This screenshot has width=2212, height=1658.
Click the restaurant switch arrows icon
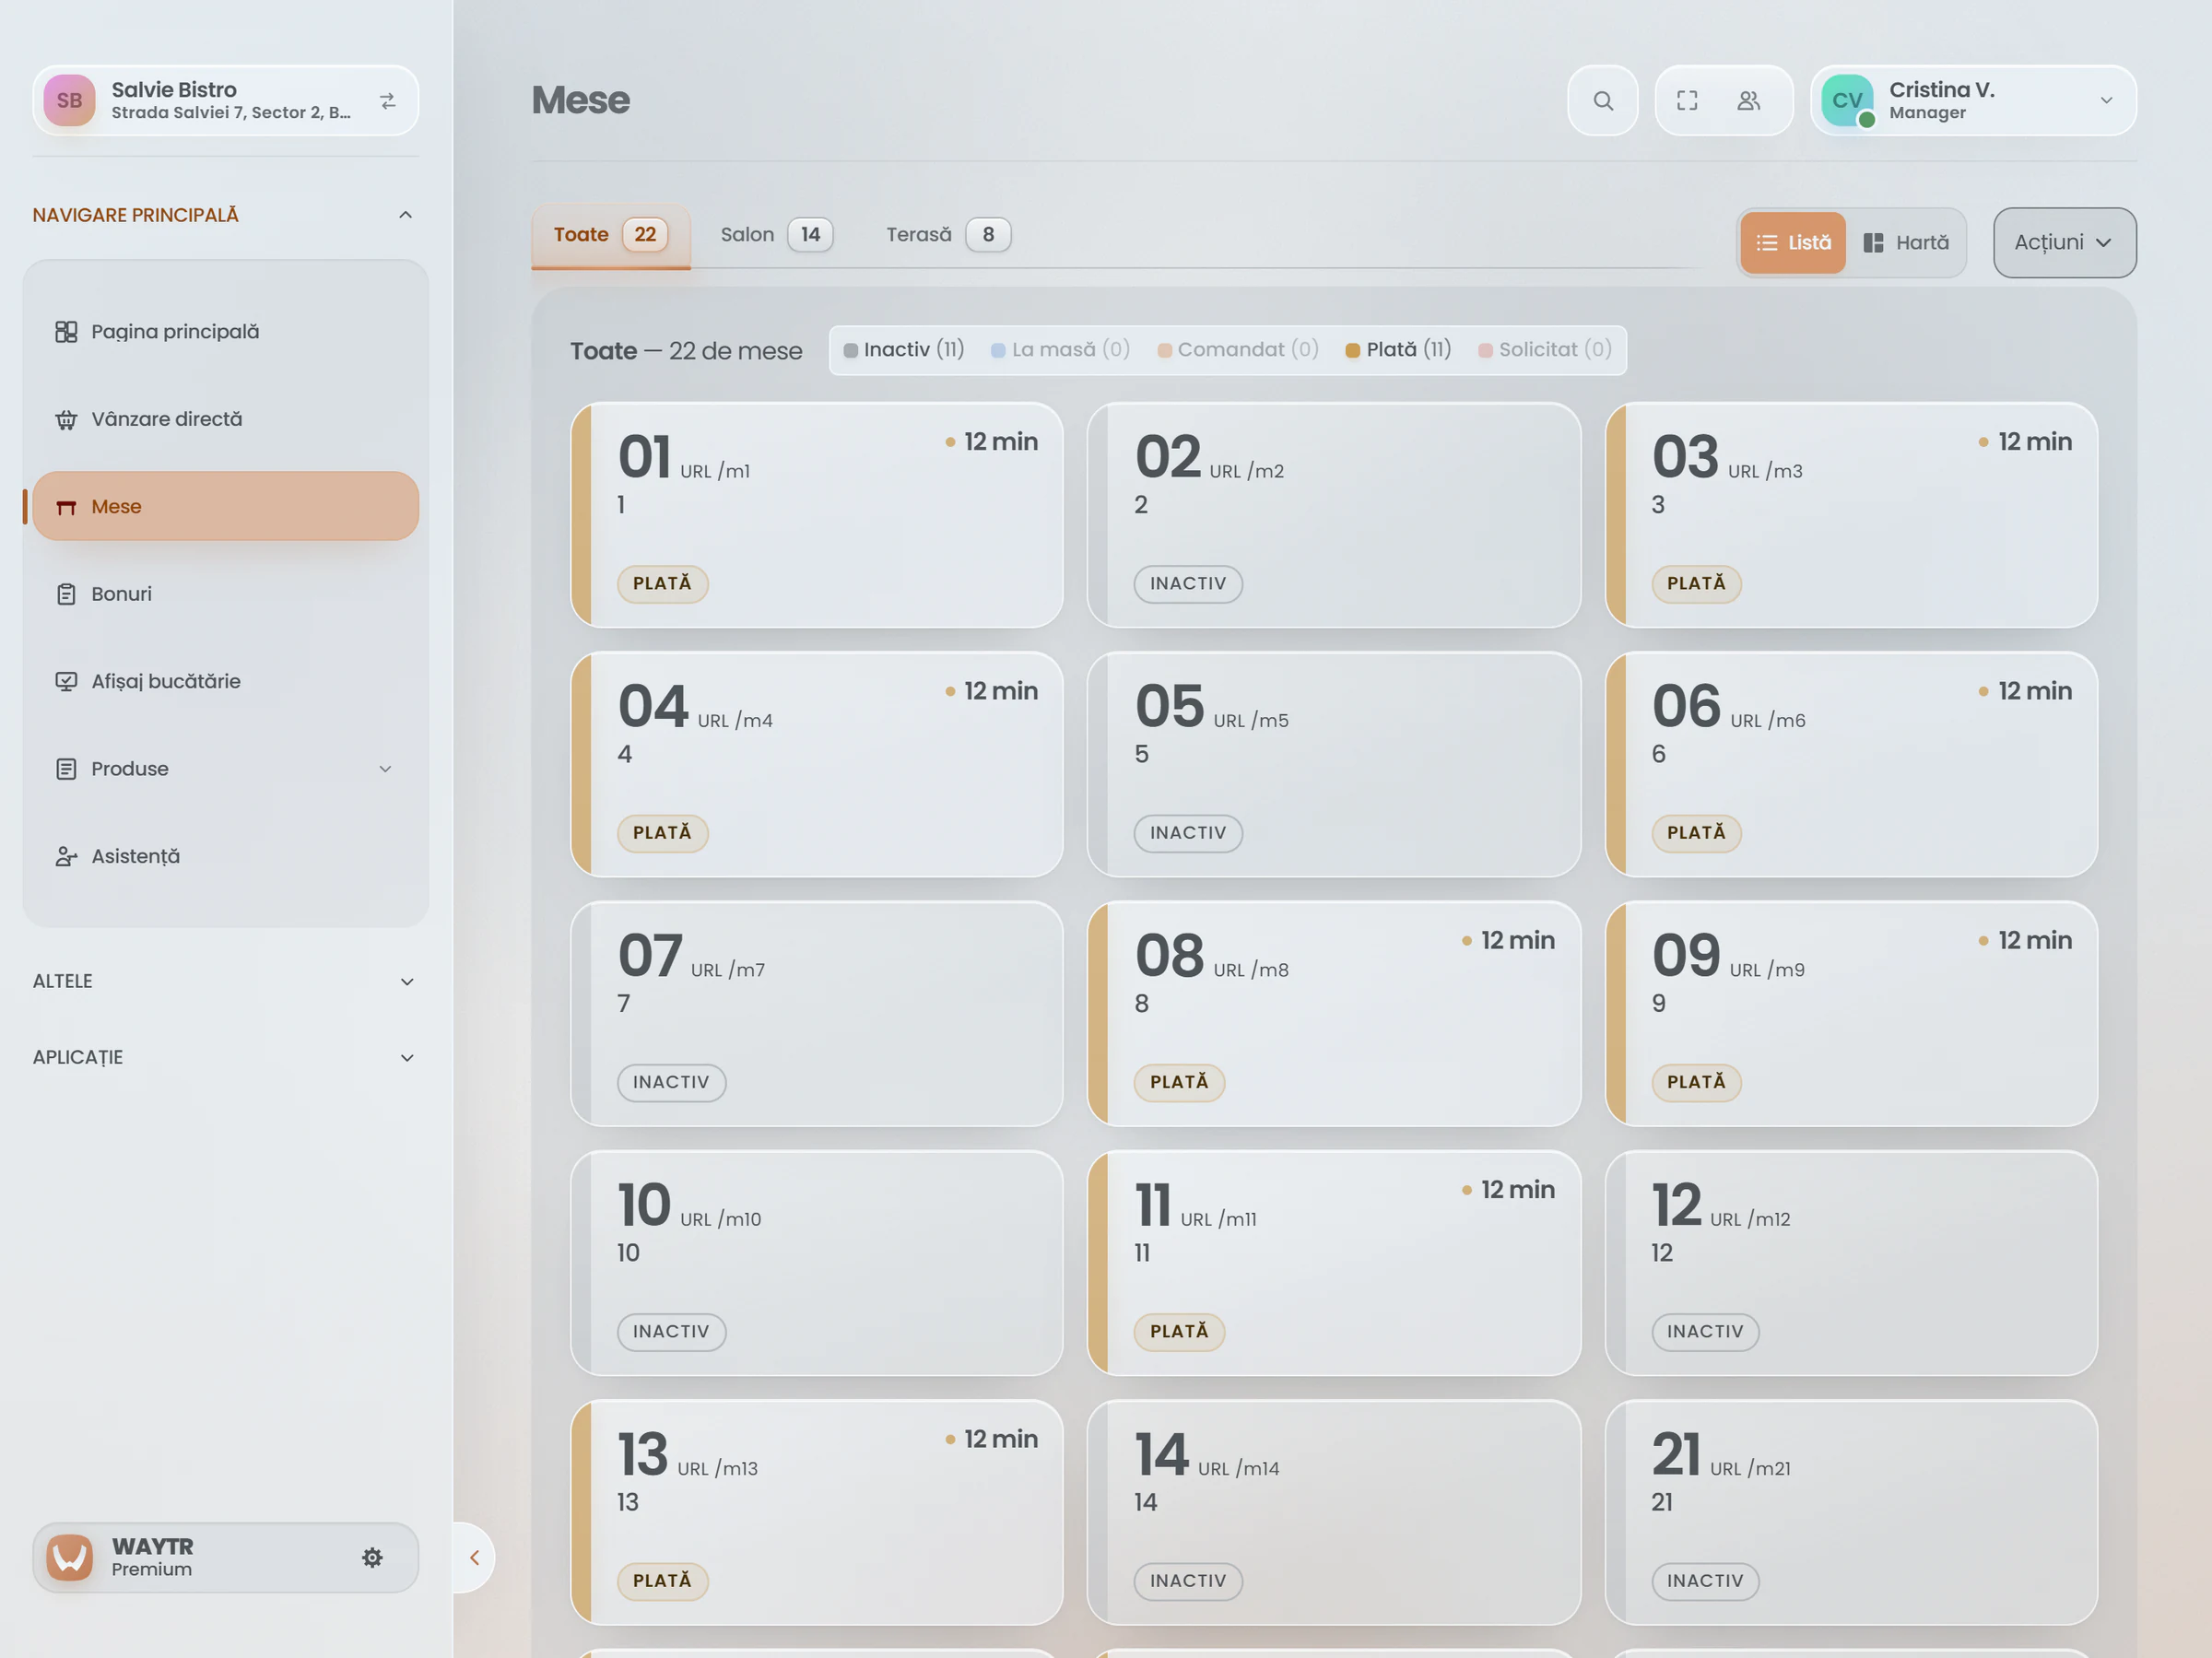tap(387, 100)
